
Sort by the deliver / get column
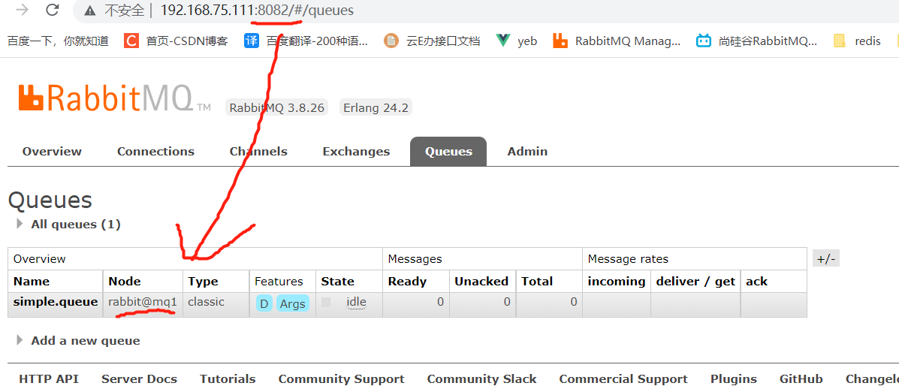pos(695,282)
